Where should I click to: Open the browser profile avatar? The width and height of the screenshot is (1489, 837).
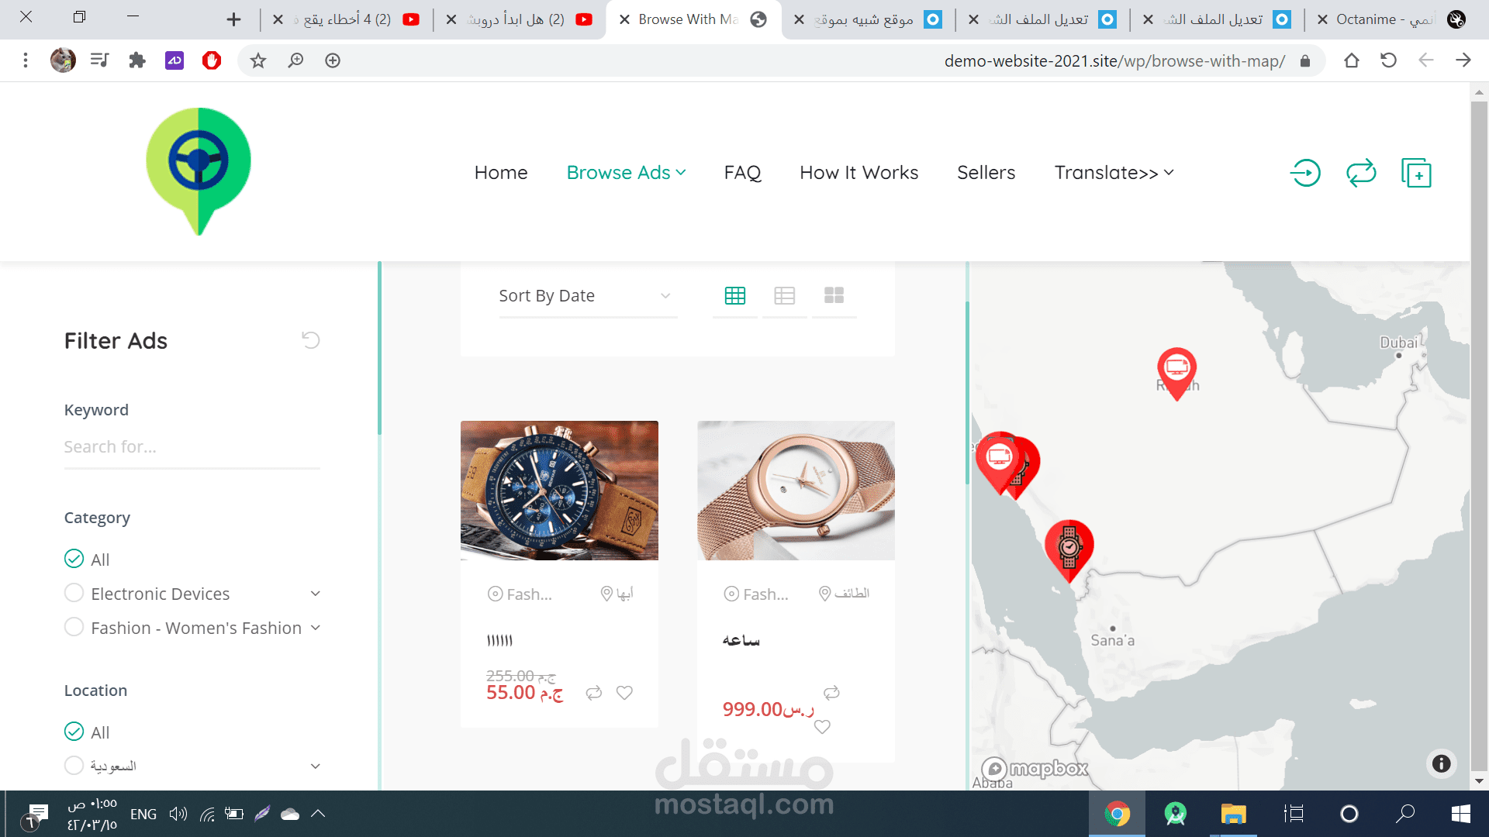click(x=63, y=60)
